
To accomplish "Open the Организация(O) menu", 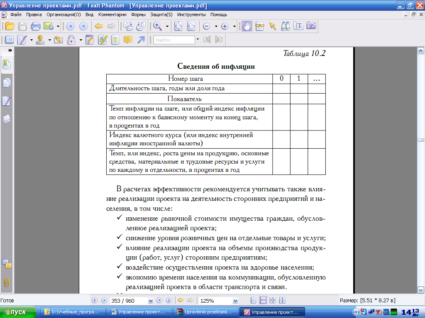I will tap(64, 14).
